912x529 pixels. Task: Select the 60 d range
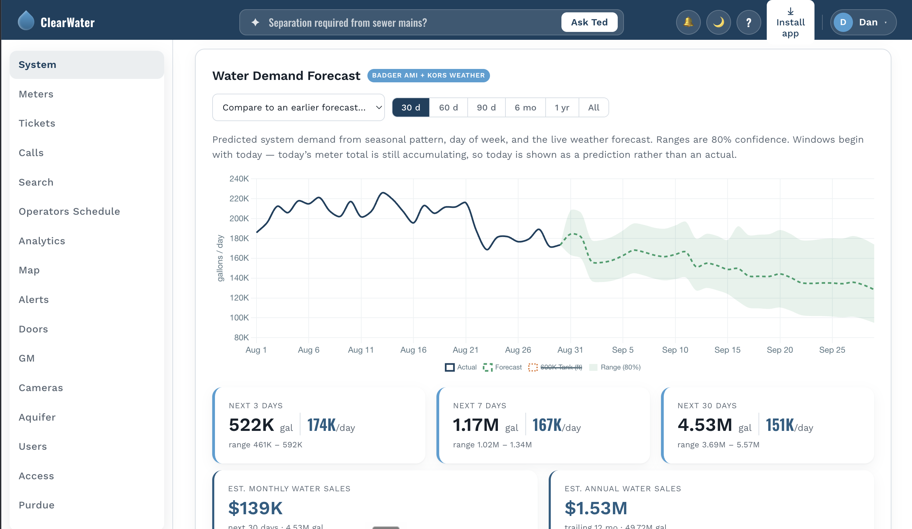pos(448,107)
